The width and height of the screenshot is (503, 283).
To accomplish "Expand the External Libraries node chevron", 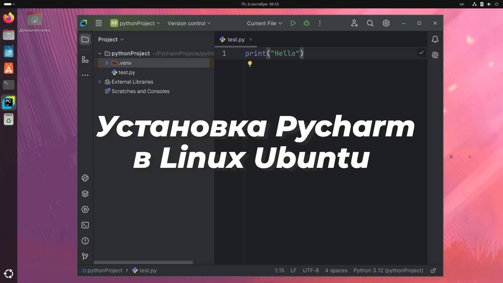I will [x=100, y=82].
